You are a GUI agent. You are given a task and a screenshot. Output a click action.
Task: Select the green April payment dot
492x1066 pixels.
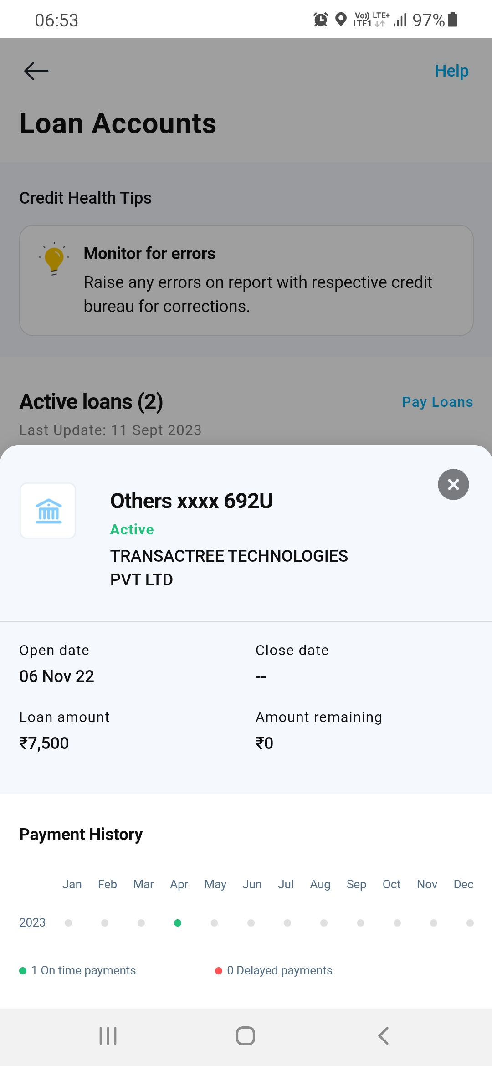pos(178,923)
